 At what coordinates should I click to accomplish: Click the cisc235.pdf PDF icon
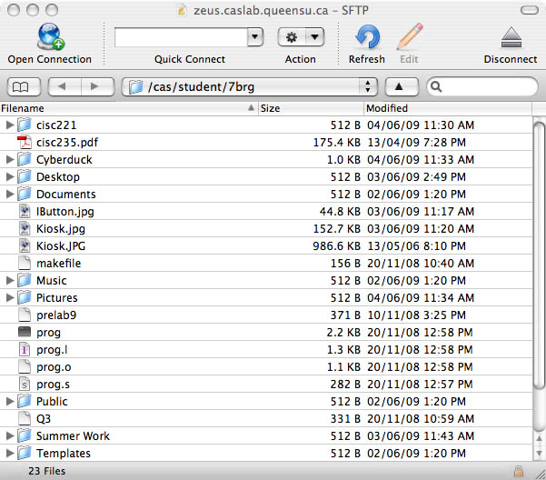[25, 143]
